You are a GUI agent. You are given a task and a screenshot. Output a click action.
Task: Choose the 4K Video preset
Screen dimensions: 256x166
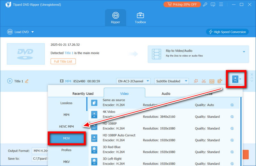coord(164,115)
